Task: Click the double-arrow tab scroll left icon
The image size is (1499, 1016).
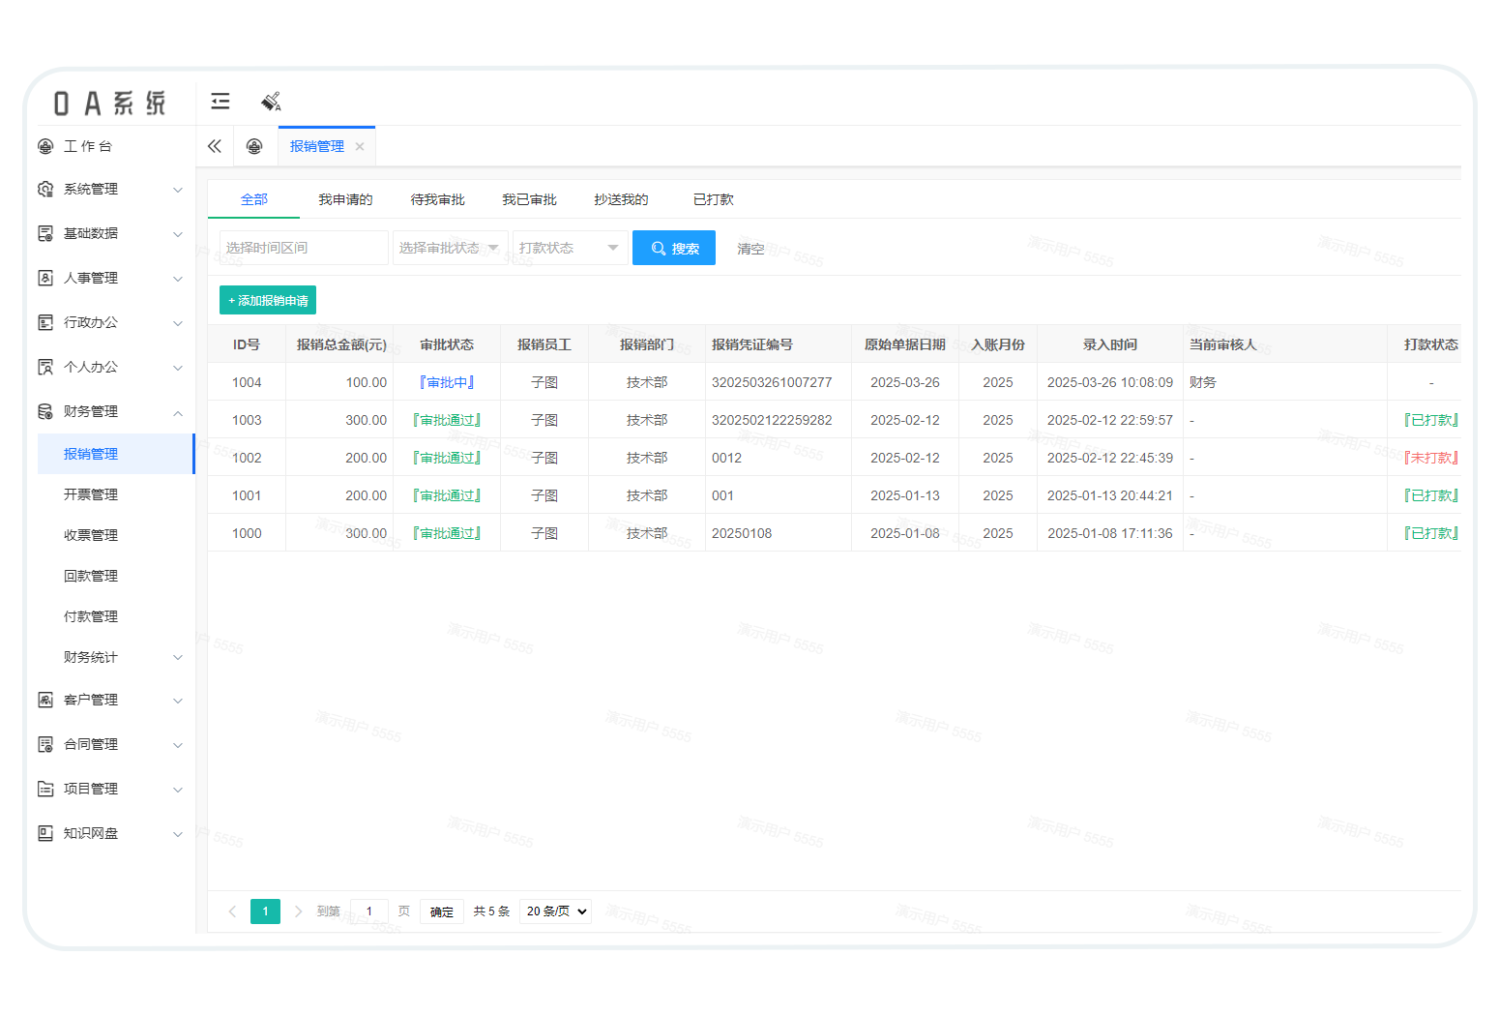Action: 215,146
